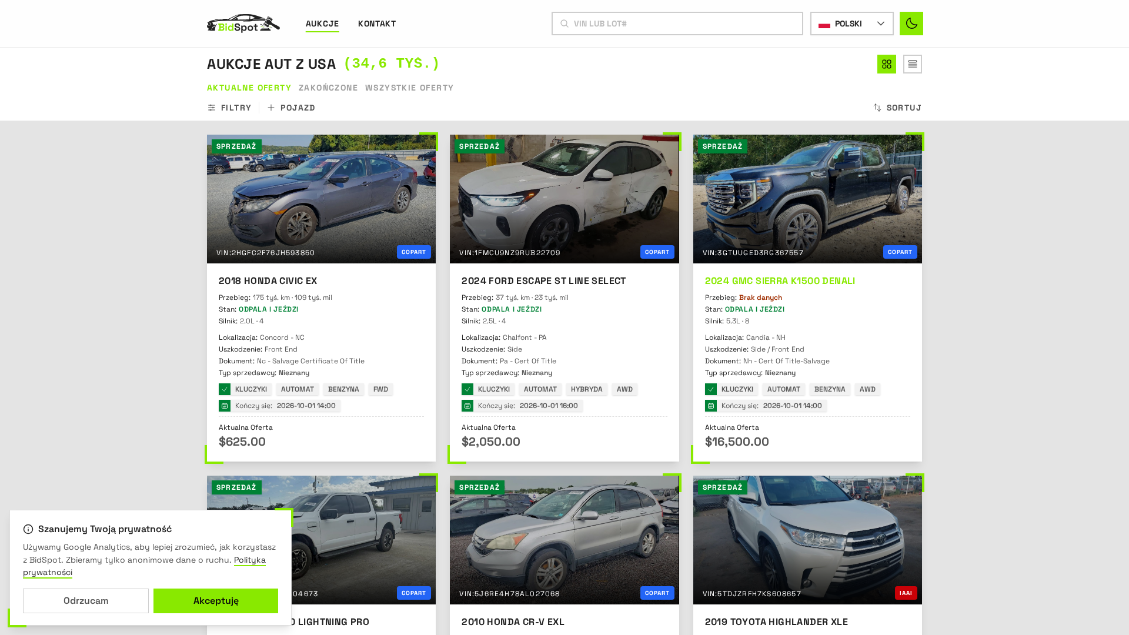Select the WSZYSTKIE OFERTY tab
This screenshot has height=635, width=1129.
(409, 88)
